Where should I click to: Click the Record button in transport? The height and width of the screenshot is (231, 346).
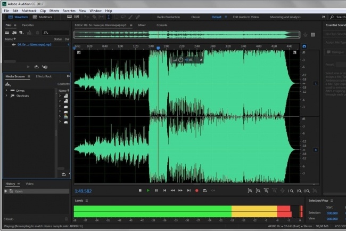click(x=196, y=190)
